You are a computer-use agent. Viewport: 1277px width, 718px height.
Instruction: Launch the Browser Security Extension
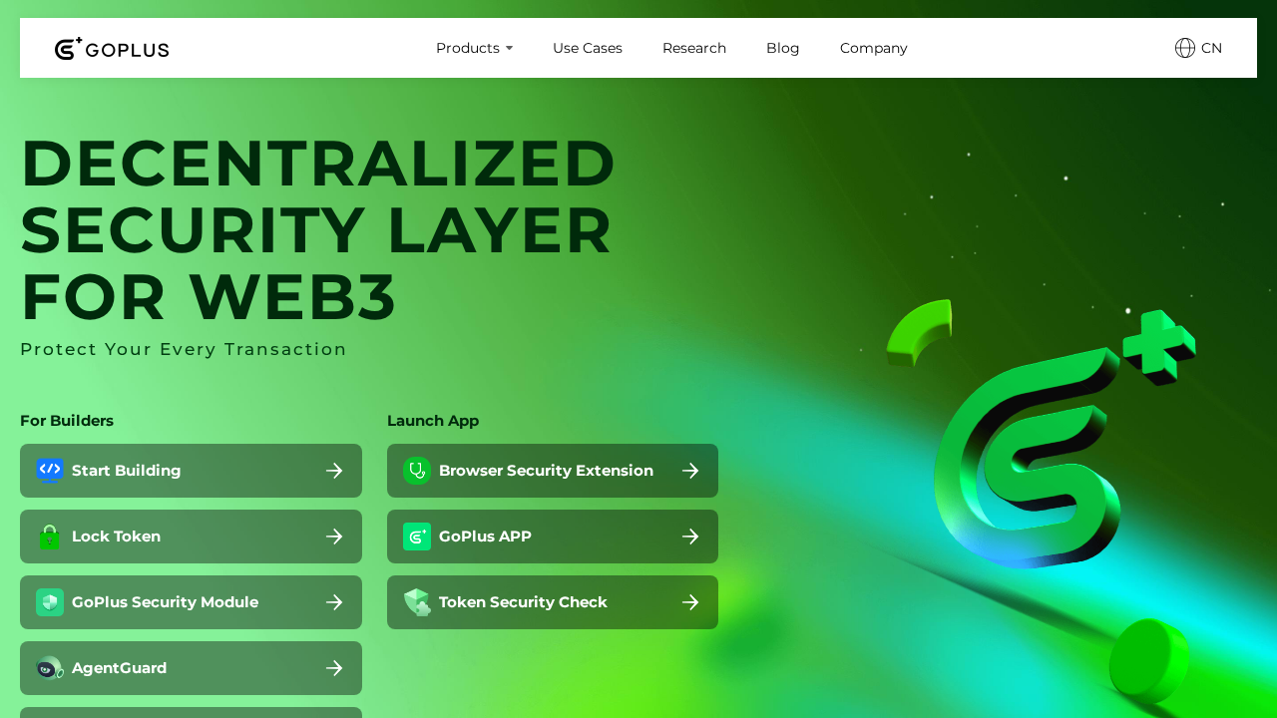pyautogui.click(x=553, y=471)
